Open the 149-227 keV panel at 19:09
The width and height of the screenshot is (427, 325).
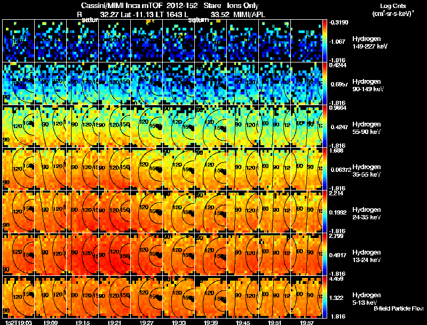50,41
